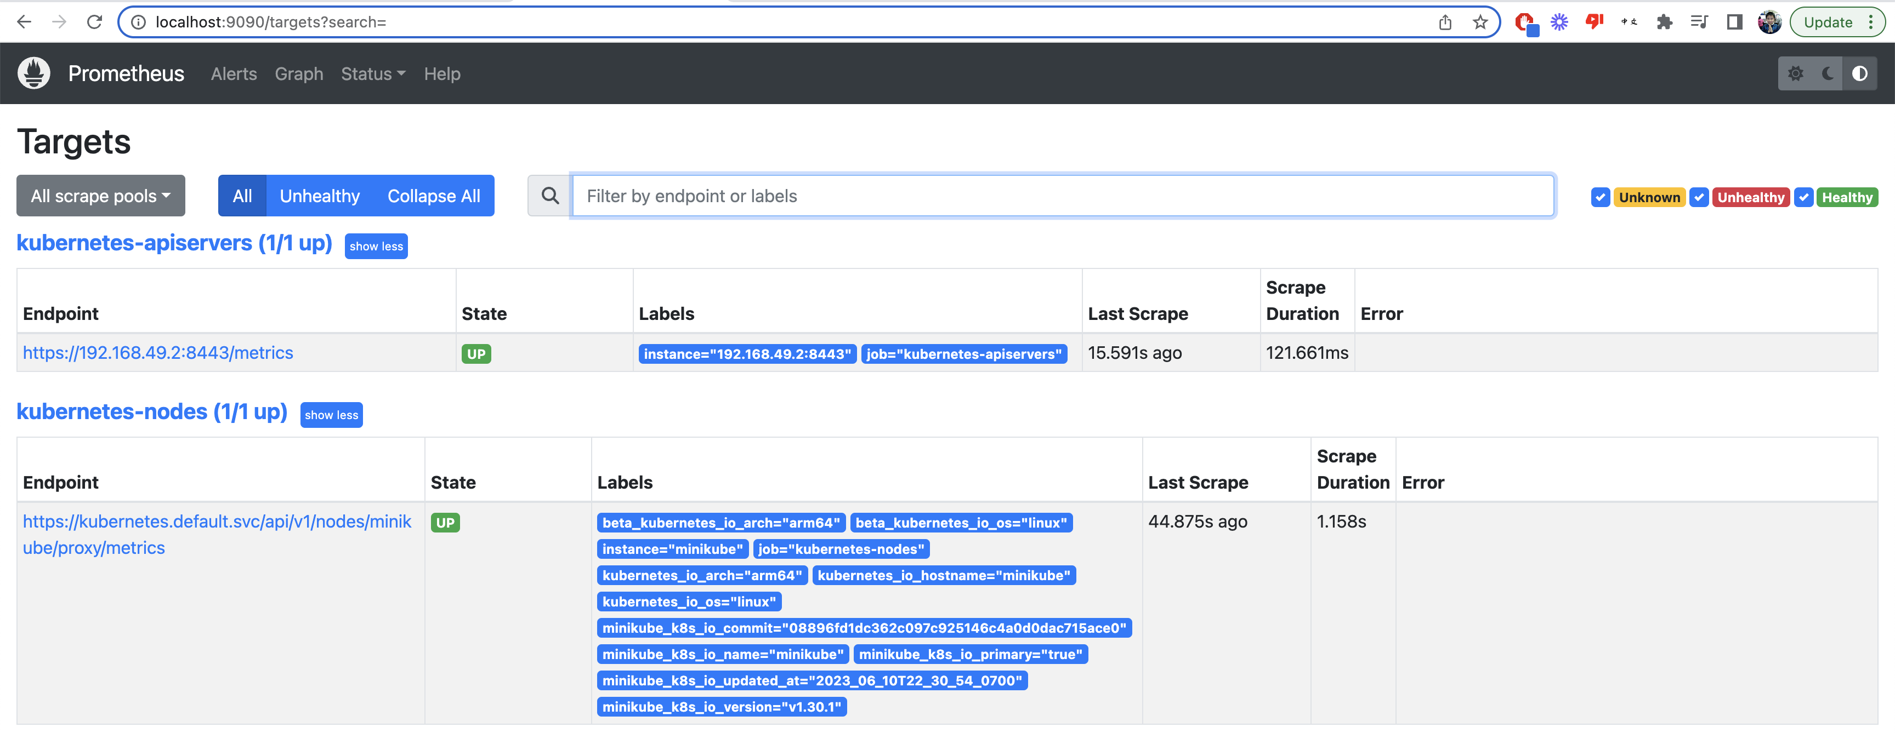Click the auto theme contrast icon
1895x733 pixels.
(x=1860, y=73)
